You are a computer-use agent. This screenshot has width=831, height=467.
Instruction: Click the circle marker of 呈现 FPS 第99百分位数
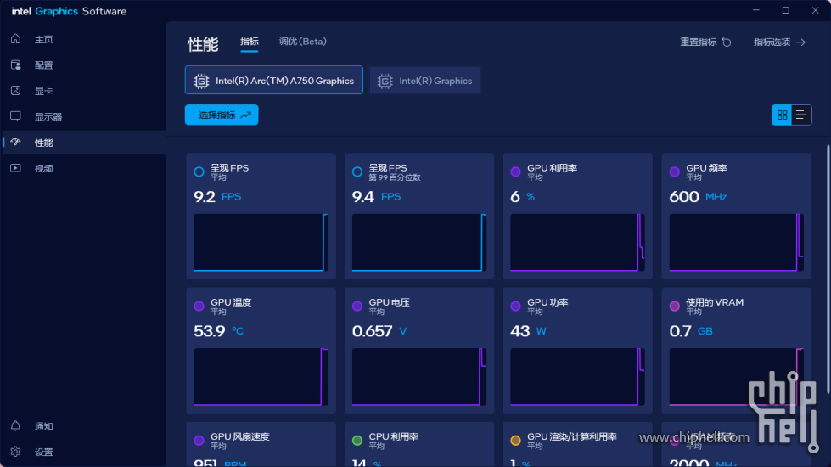pyautogui.click(x=357, y=172)
